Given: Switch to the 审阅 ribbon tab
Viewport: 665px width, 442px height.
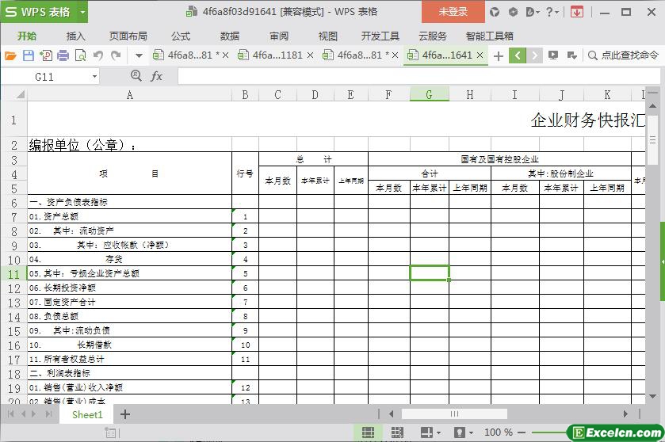Looking at the screenshot, I should click(x=279, y=36).
